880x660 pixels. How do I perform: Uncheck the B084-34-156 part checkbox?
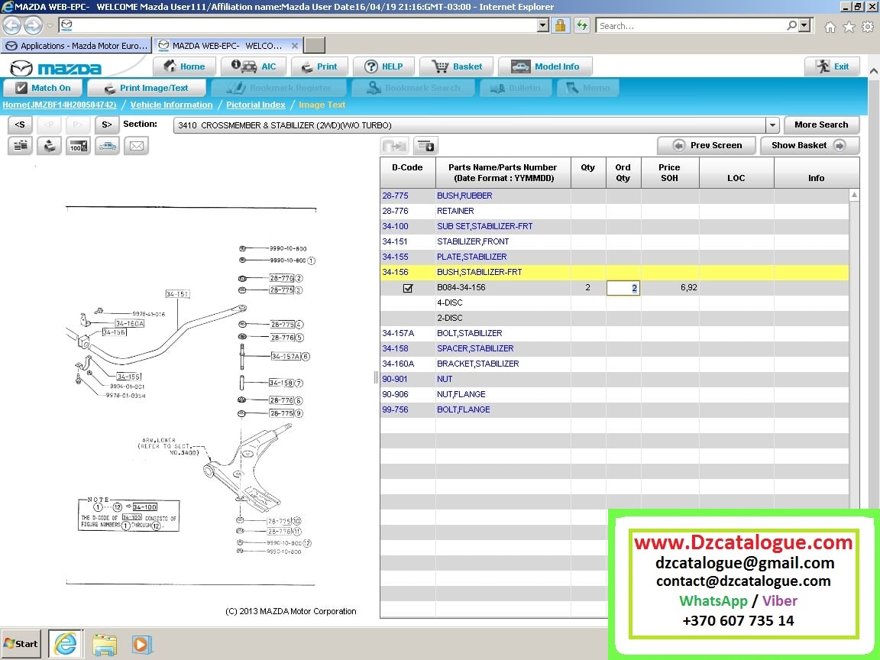tap(408, 288)
